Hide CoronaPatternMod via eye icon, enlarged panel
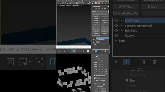The width and height of the screenshot is (165, 92). pyautogui.click(x=116, y=26)
